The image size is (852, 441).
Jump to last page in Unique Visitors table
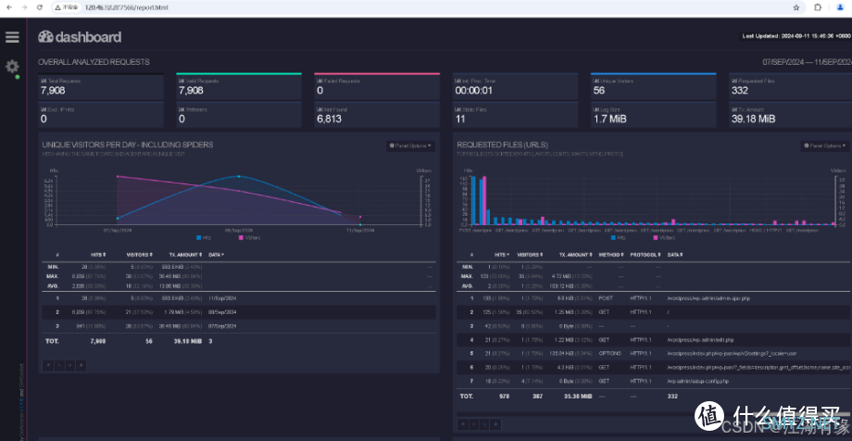coord(81,365)
